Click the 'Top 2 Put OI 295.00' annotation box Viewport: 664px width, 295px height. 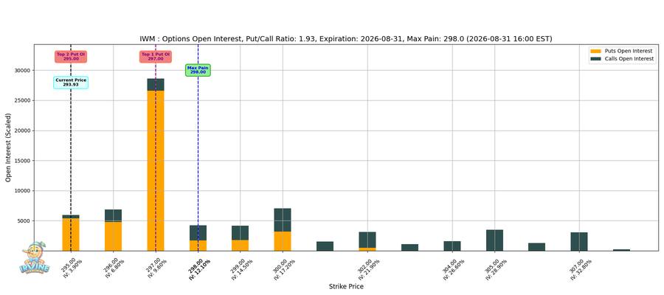point(71,56)
